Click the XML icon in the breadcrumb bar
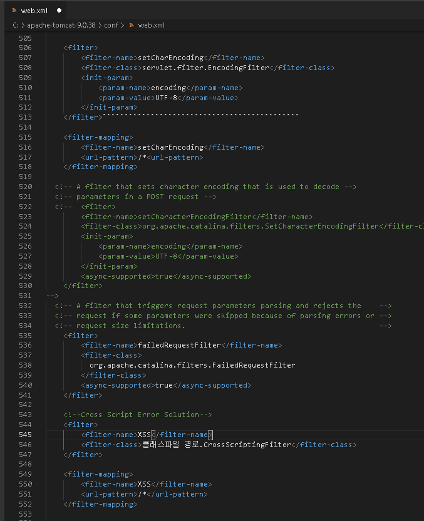Screen dimensions: 424x521 click(132, 25)
